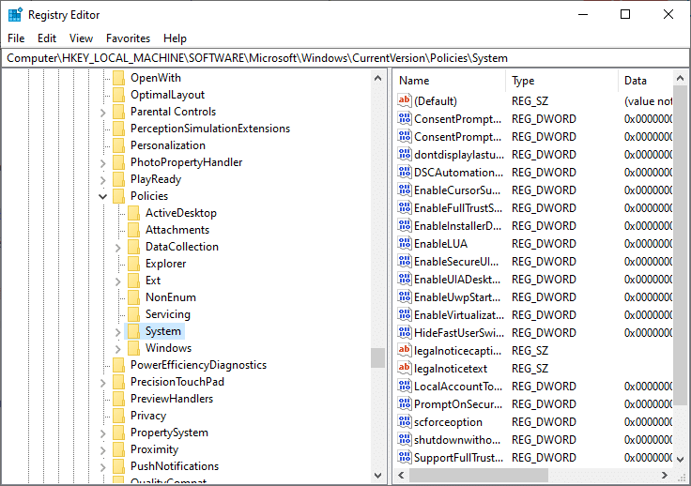This screenshot has width=691, height=486.
Task: Click the tree pane vertical scrollbar thumb
Action: [377, 357]
